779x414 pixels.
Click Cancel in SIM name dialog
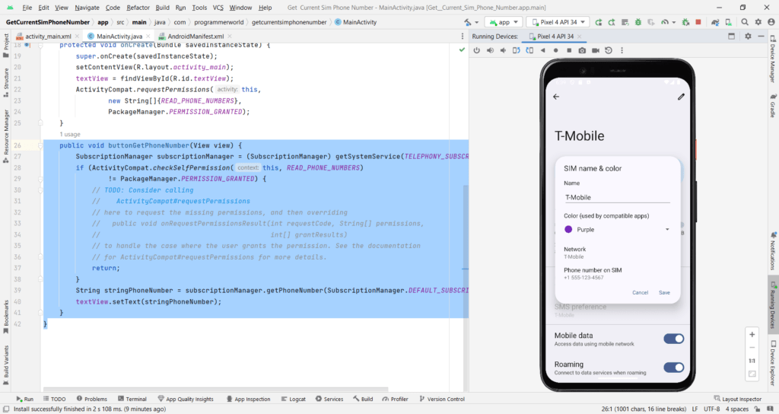click(x=640, y=293)
